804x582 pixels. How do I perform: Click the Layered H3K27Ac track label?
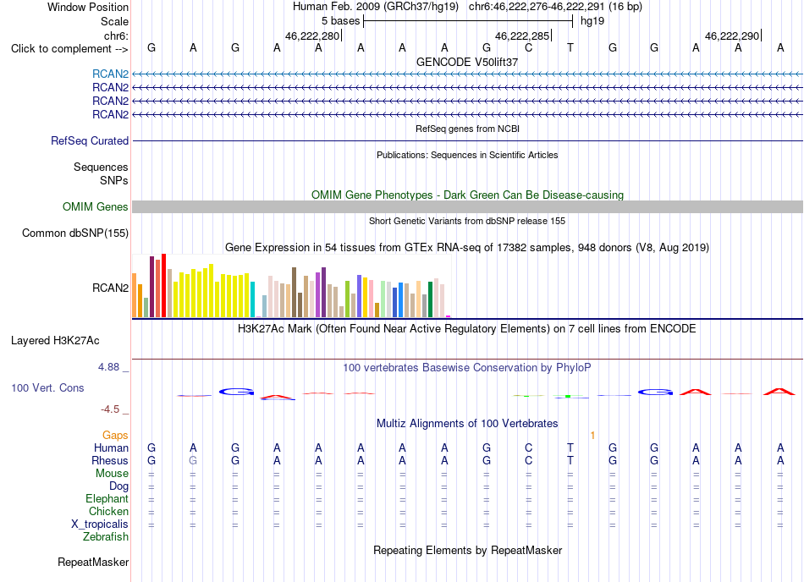pos(55,341)
